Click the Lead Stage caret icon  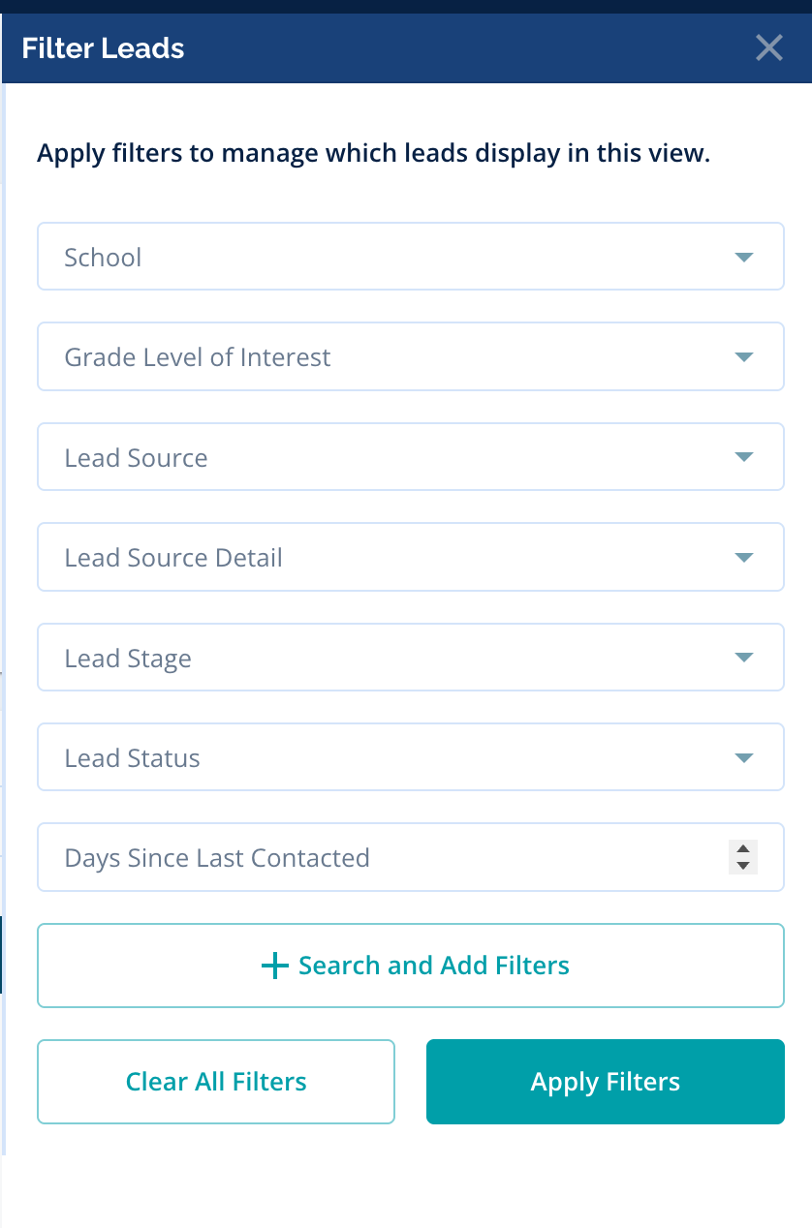(x=743, y=658)
